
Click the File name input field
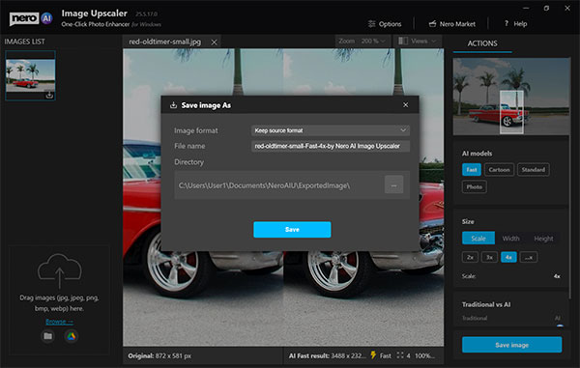click(x=331, y=146)
